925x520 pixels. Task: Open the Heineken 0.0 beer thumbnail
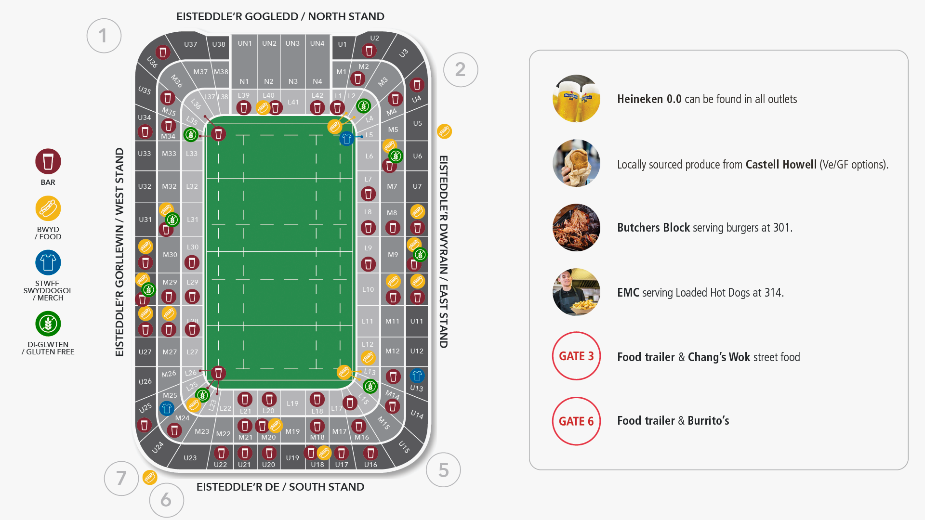(x=576, y=99)
